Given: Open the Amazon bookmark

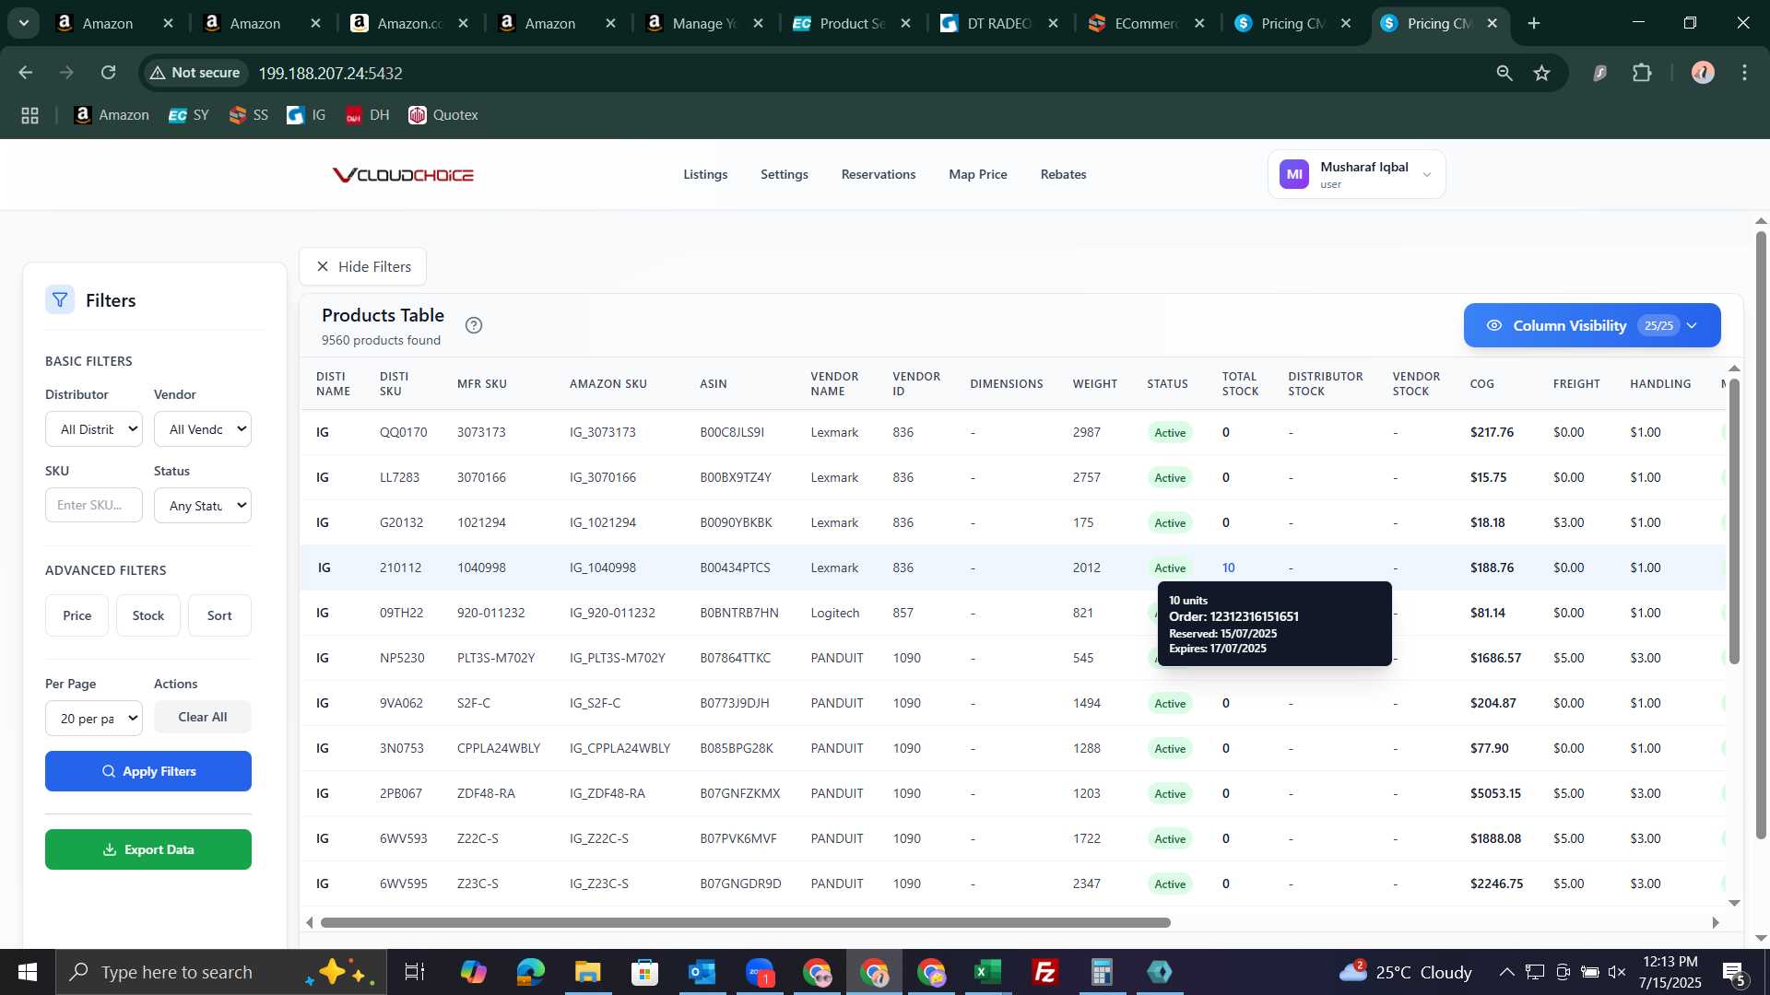Looking at the screenshot, I should [x=112, y=115].
